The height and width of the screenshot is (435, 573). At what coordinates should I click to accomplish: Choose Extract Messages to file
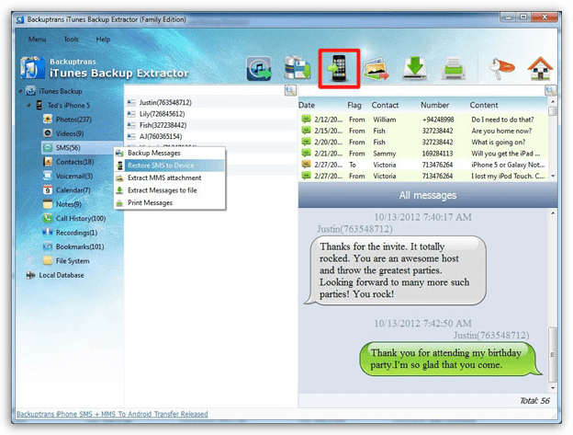(x=170, y=190)
